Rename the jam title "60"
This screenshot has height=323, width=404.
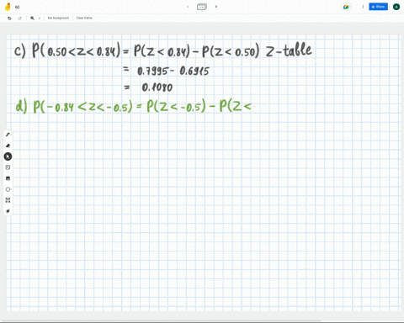click(x=18, y=7)
